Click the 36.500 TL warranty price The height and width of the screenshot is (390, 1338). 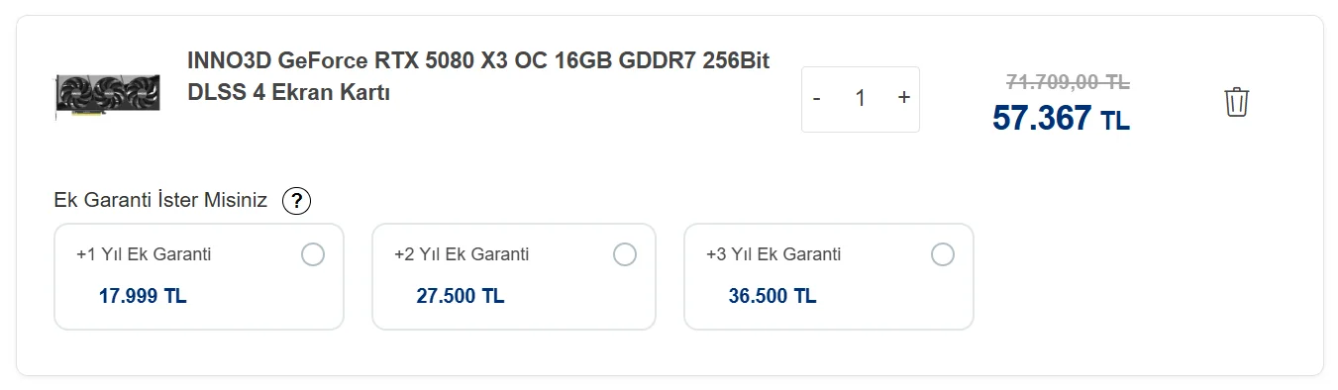pyautogui.click(x=772, y=296)
